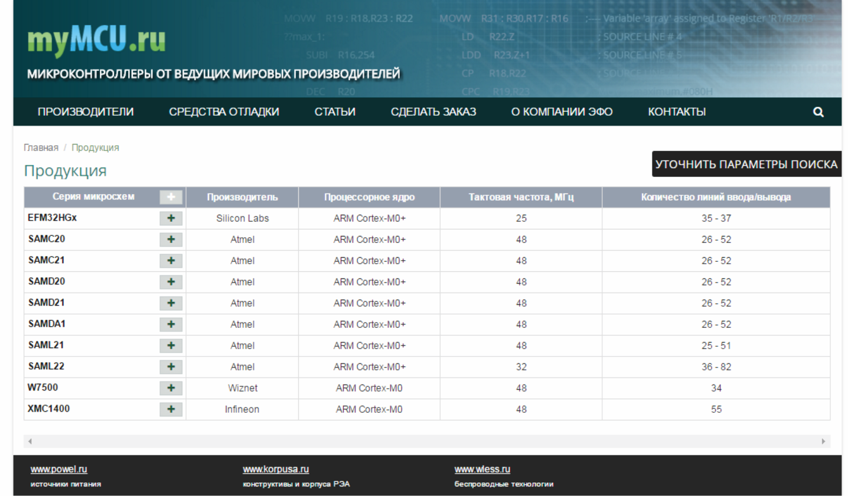Visit the www.wless.ru footer link

pyautogui.click(x=482, y=469)
